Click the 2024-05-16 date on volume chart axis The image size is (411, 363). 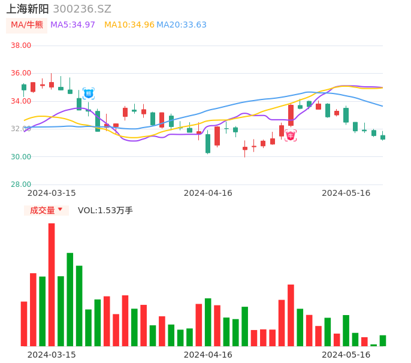pos(346,355)
